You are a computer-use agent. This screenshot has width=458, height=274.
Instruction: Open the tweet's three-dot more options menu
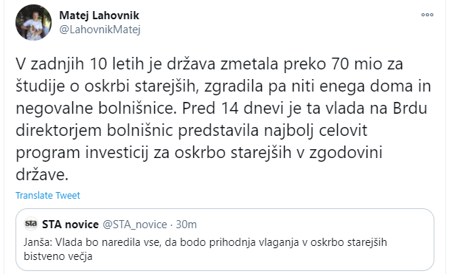[427, 15]
